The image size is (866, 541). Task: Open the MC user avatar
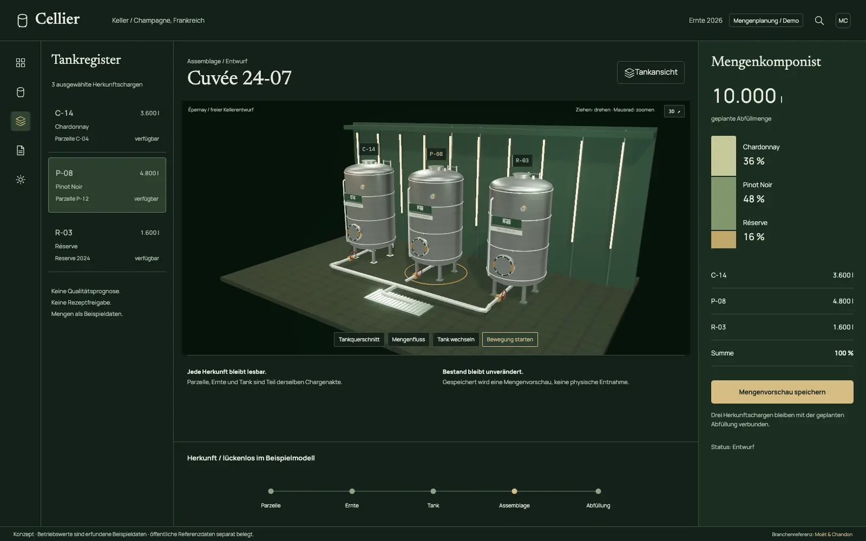click(x=843, y=21)
